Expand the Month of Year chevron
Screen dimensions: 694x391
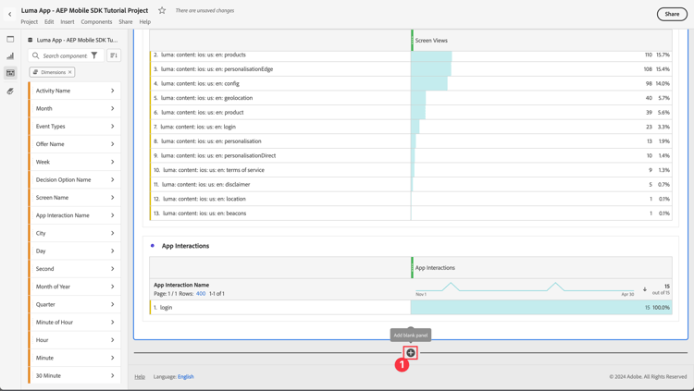(x=112, y=287)
